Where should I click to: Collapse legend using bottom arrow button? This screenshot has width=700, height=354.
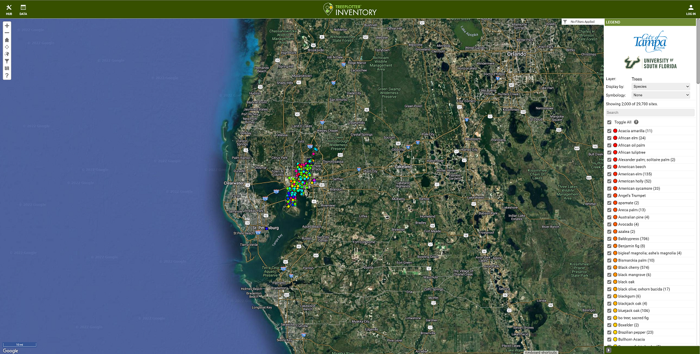pyautogui.click(x=608, y=350)
